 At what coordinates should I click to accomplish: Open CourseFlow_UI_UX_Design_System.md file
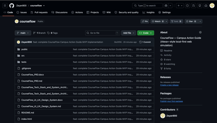coord(41,106)
